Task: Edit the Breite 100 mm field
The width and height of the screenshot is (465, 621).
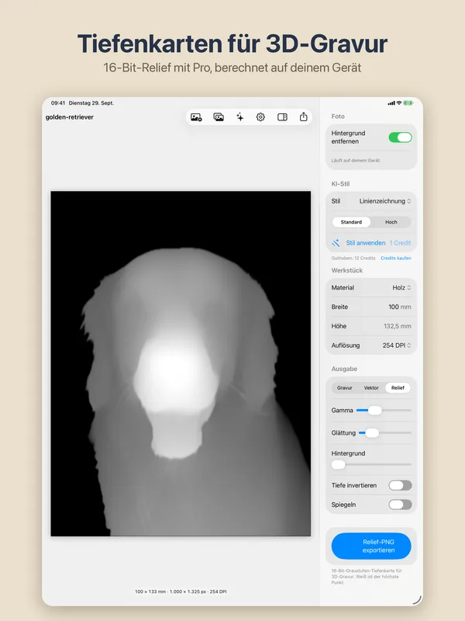Action: pyautogui.click(x=371, y=307)
